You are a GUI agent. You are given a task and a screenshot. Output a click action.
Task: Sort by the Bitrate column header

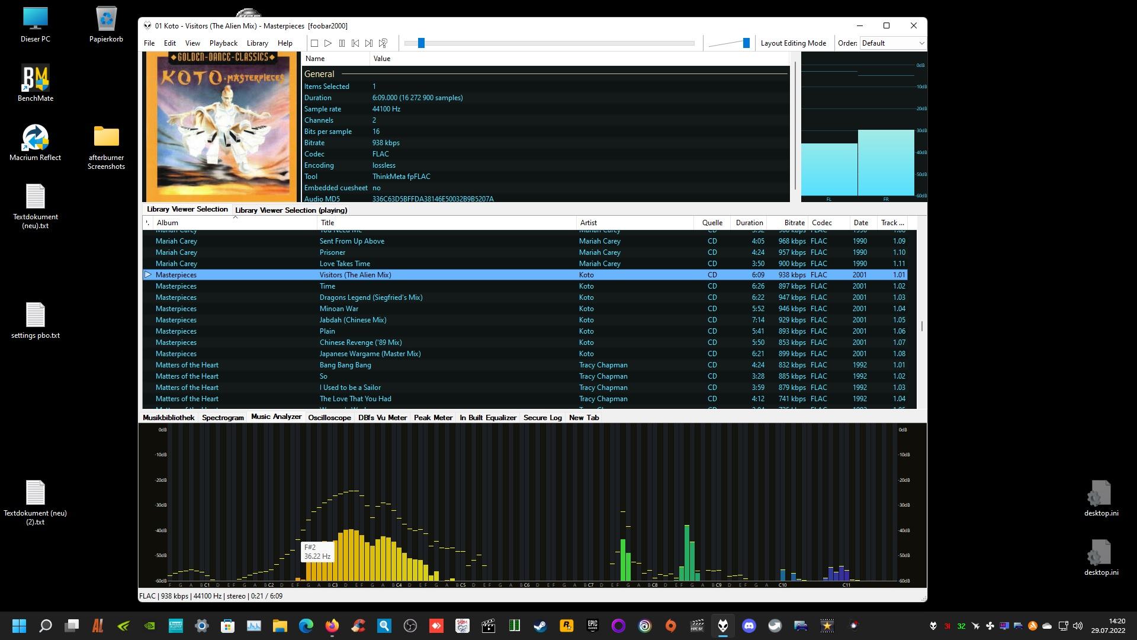click(x=787, y=223)
